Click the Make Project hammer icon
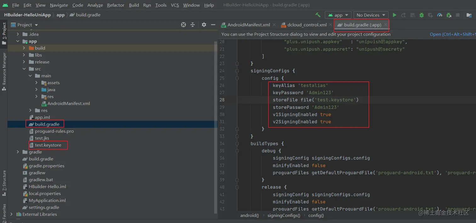Screen dimensions: 476x223 (318, 15)
